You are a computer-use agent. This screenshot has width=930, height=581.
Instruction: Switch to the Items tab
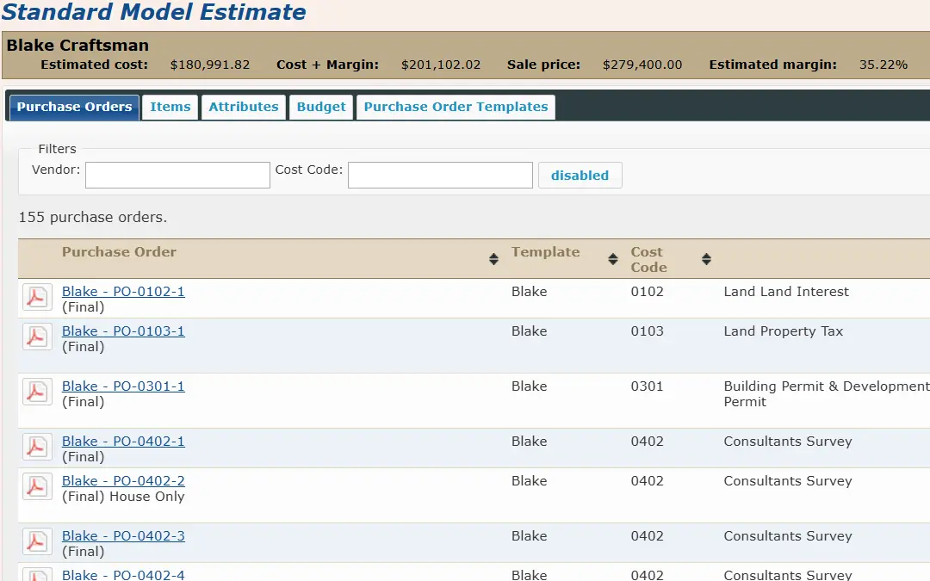(x=170, y=108)
